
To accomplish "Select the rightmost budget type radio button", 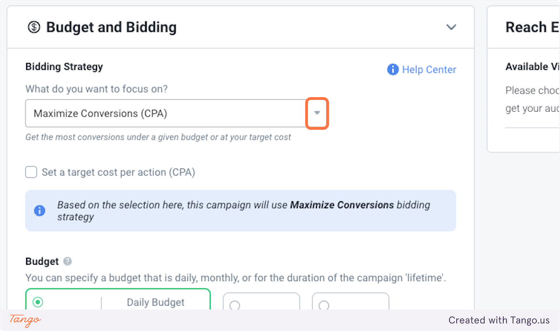I will coord(324,305).
